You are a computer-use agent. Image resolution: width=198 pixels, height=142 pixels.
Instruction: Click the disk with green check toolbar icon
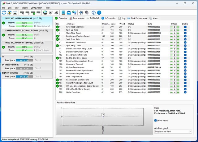click(x=33, y=13)
